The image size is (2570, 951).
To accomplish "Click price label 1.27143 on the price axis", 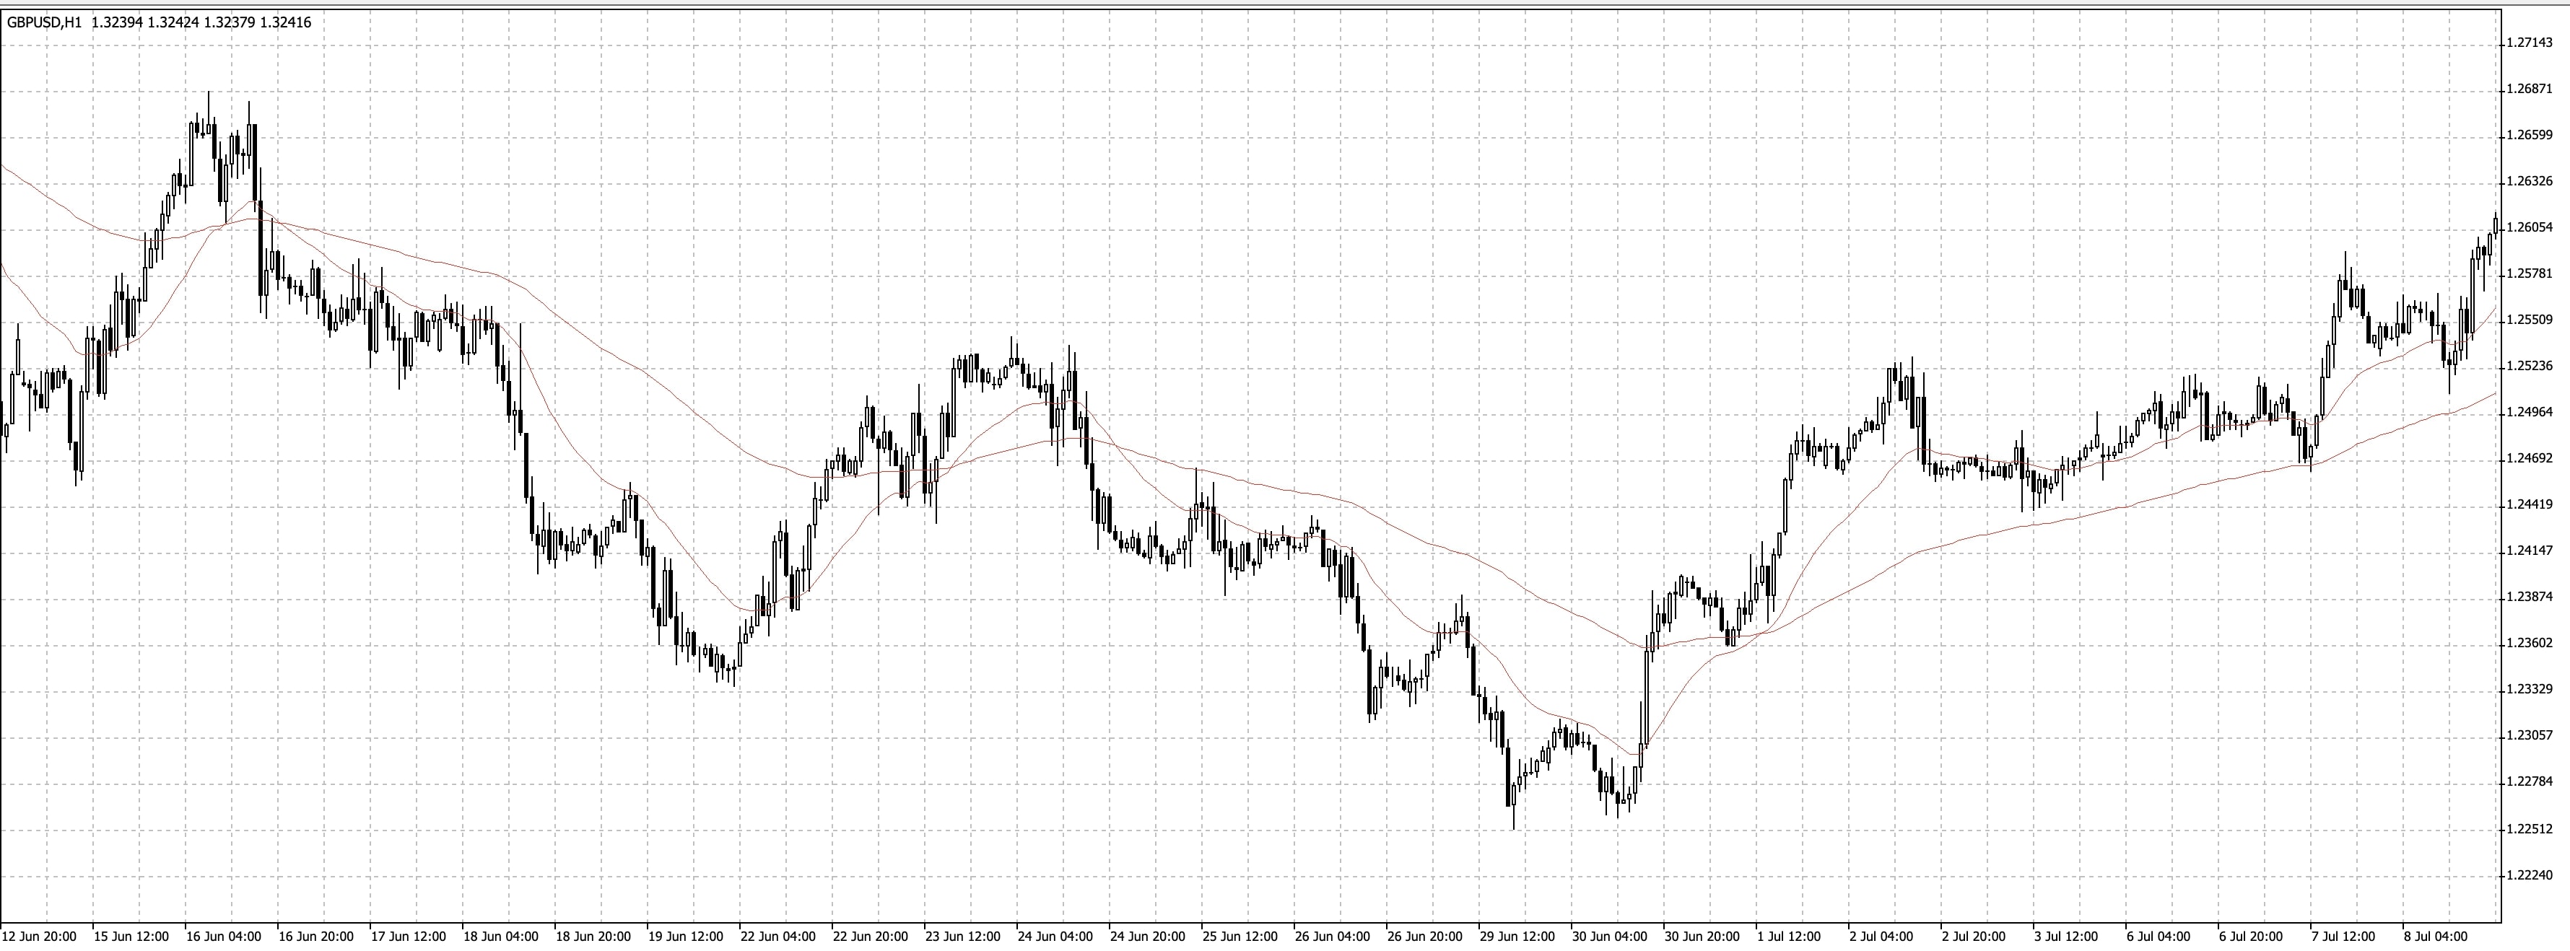I will 2531,43.
